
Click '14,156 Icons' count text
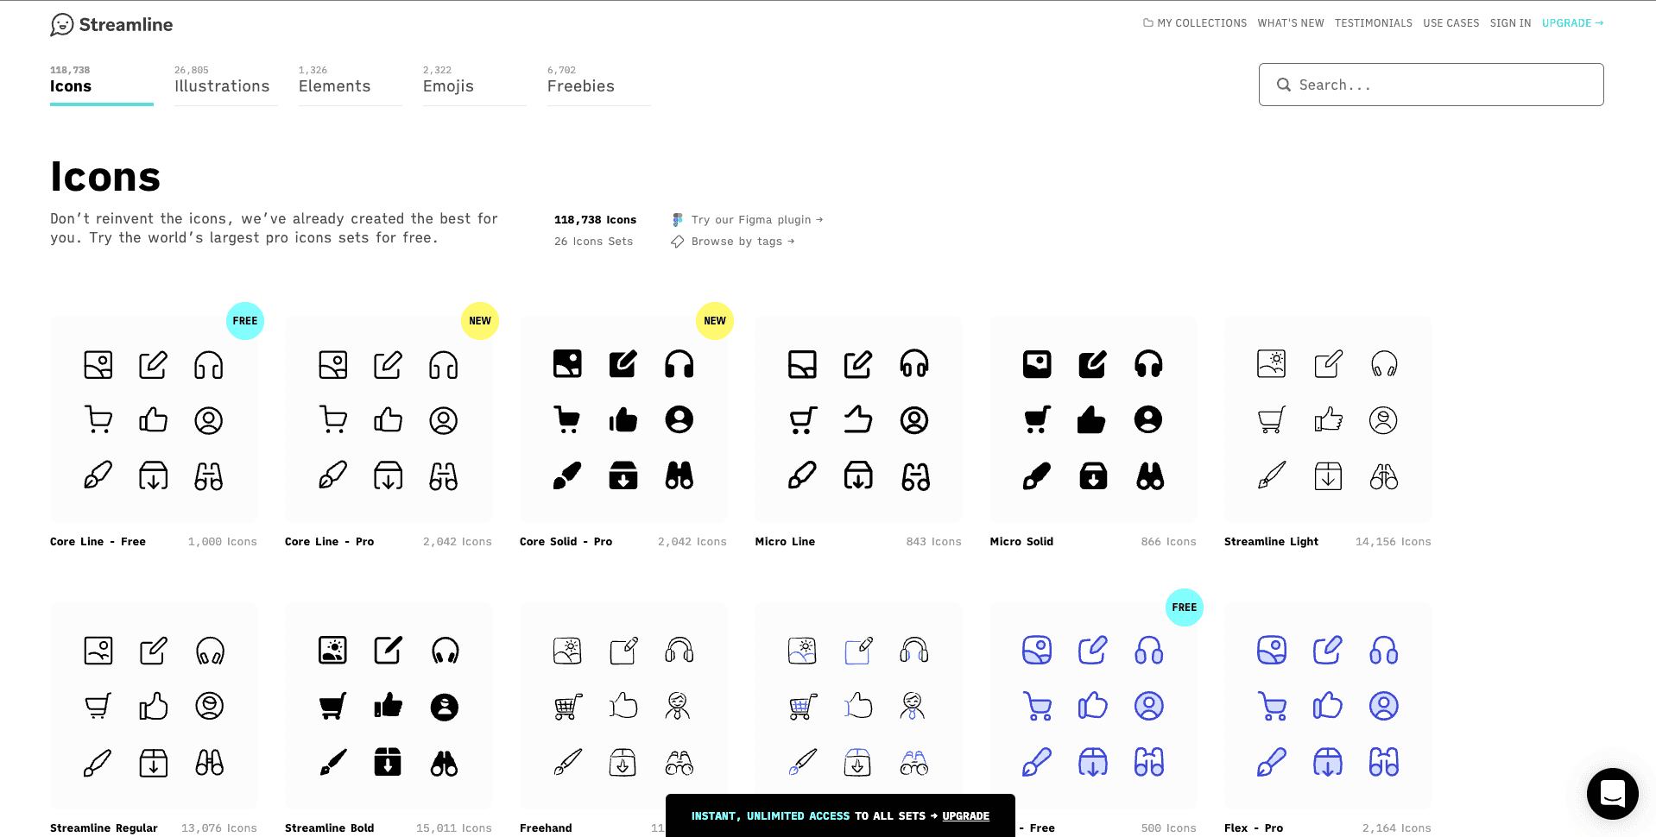click(x=1393, y=542)
